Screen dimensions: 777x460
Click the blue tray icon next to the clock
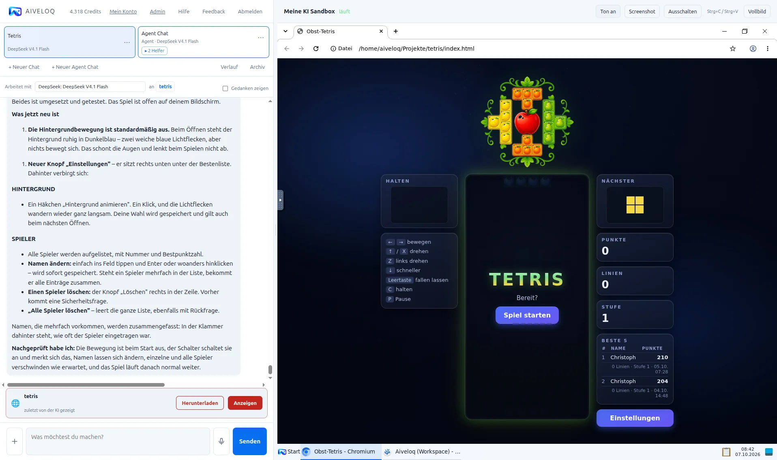coord(768,451)
